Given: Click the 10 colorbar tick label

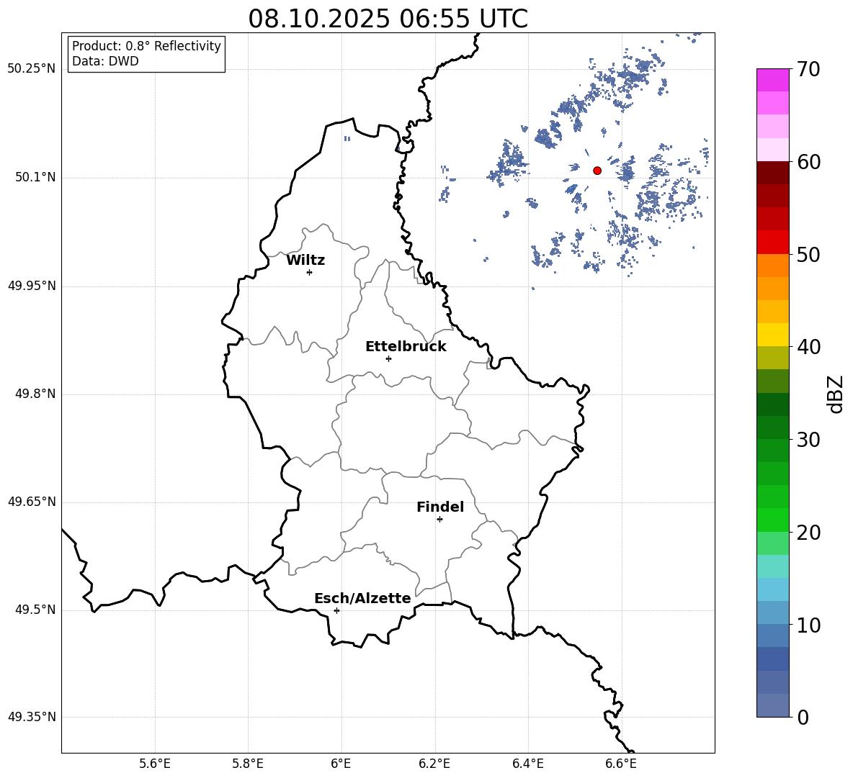Looking at the screenshot, I should [809, 625].
